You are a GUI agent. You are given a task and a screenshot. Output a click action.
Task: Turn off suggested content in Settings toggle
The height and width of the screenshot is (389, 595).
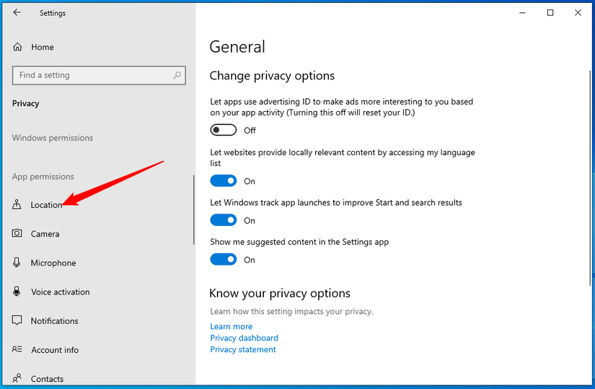pos(224,259)
